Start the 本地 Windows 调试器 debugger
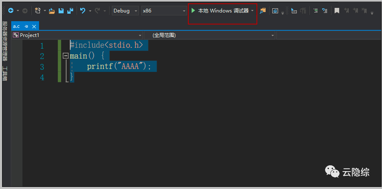Screen dimensions: 382x189 [x=220, y=11]
